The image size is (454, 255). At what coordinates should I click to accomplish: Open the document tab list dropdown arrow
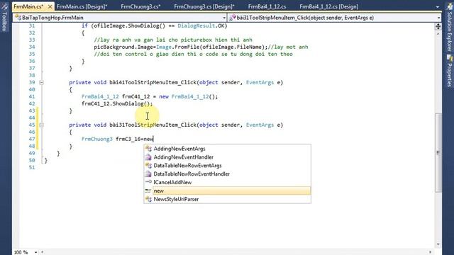point(437,6)
